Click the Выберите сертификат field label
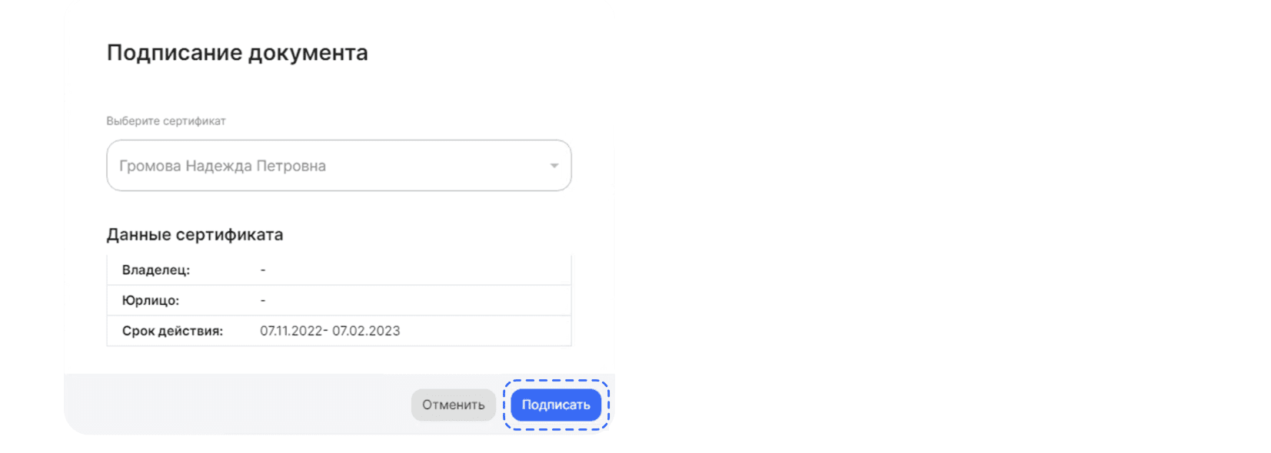 (166, 121)
